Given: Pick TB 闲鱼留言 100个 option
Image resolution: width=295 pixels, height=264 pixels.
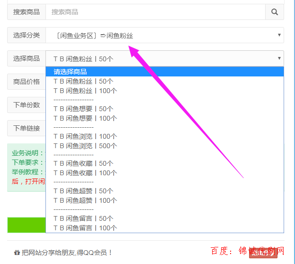Looking at the screenshot, I should pos(85,228).
